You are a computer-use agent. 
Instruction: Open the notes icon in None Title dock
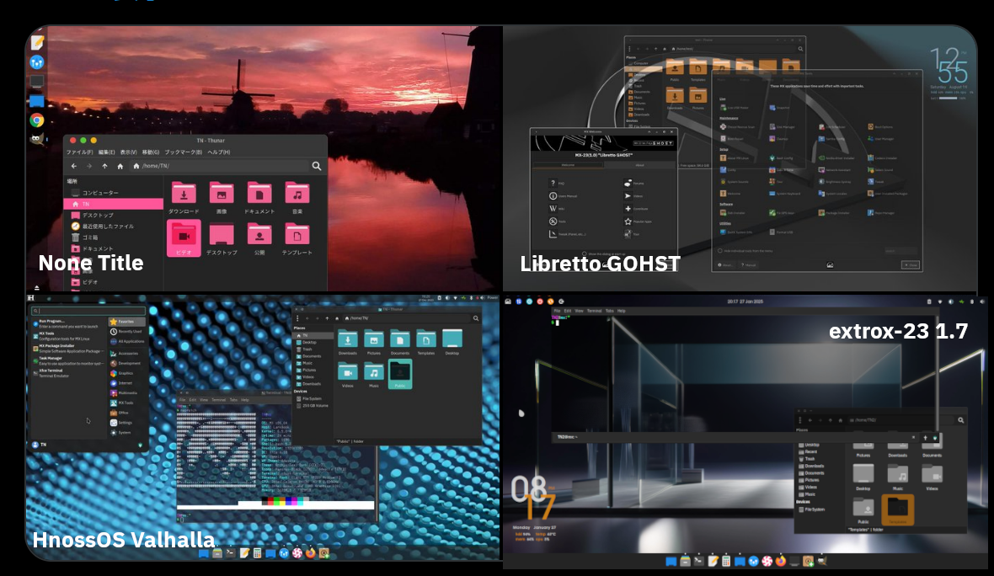point(37,42)
